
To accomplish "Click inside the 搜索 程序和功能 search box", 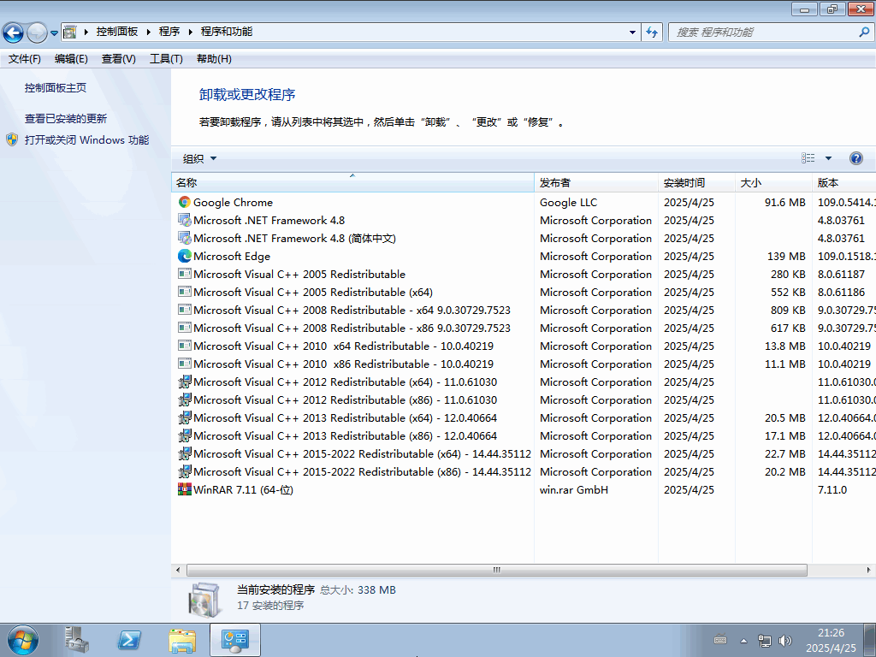I will 761,31.
